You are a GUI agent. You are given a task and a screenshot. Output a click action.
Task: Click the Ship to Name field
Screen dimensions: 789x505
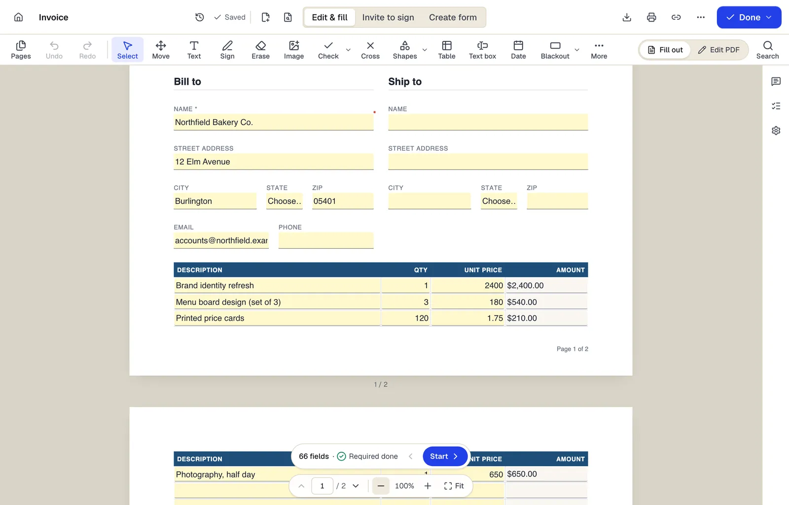[x=488, y=122]
